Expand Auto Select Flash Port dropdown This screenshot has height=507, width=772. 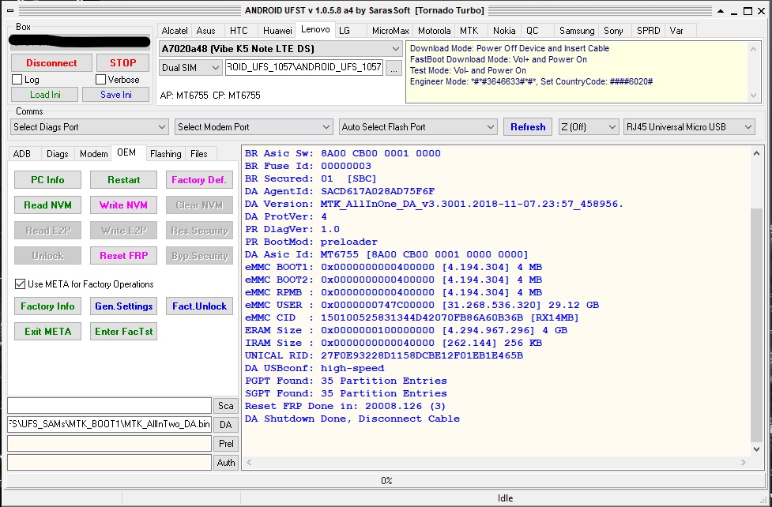point(417,127)
